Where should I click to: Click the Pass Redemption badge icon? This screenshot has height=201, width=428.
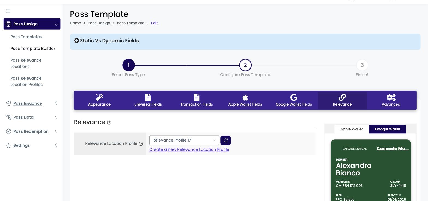click(8, 131)
